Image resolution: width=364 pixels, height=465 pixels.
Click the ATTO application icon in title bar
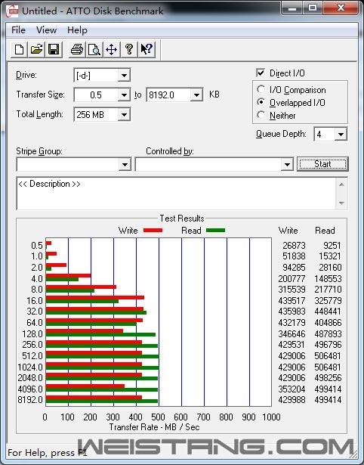12,11
